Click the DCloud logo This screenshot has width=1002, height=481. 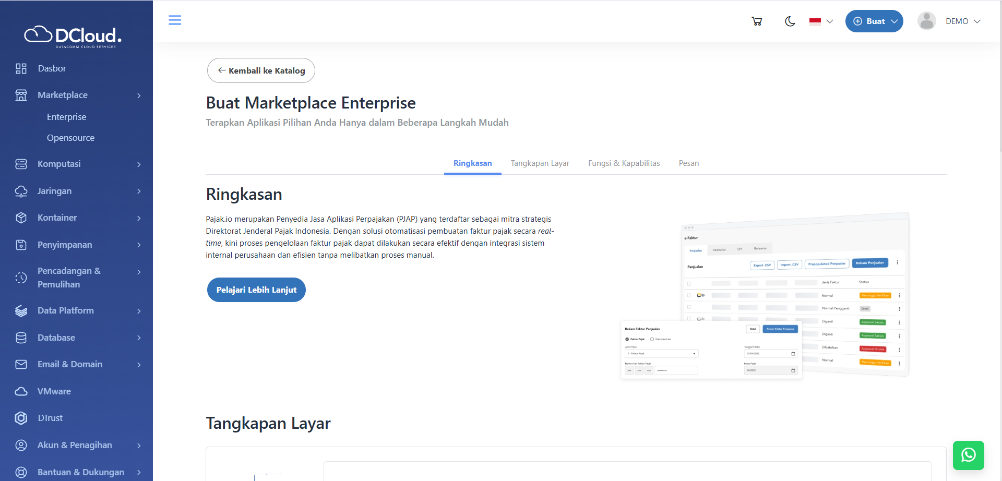coord(73,37)
